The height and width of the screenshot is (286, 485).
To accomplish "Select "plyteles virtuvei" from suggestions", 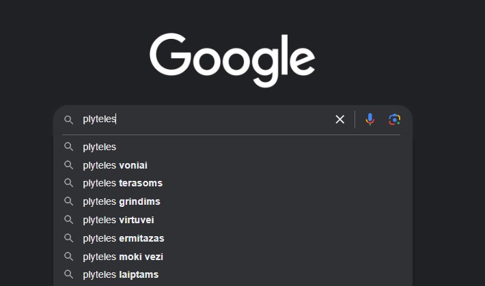I will [118, 220].
